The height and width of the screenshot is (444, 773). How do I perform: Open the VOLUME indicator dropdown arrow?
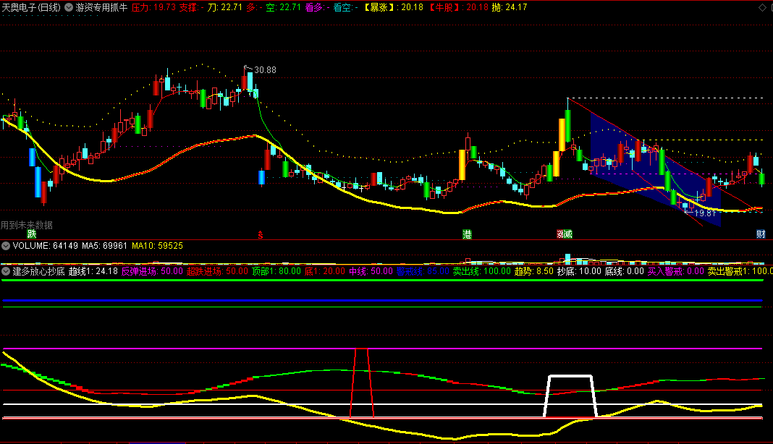coord(6,245)
